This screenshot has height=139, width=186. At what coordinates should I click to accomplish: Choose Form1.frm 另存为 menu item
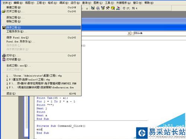pos(41,42)
